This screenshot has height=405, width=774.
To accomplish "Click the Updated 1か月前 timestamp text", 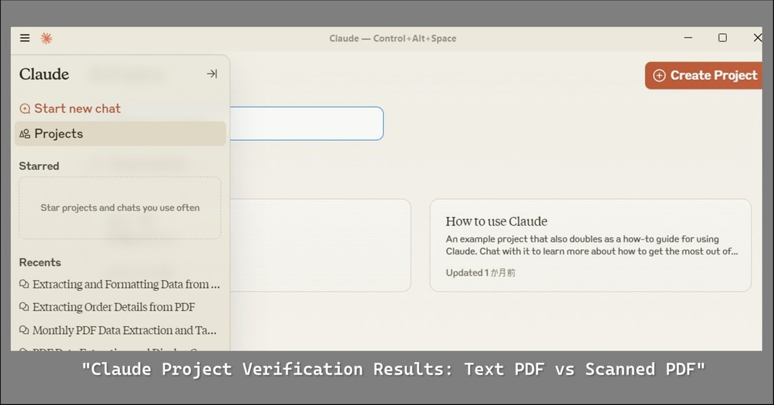I will click(x=481, y=273).
